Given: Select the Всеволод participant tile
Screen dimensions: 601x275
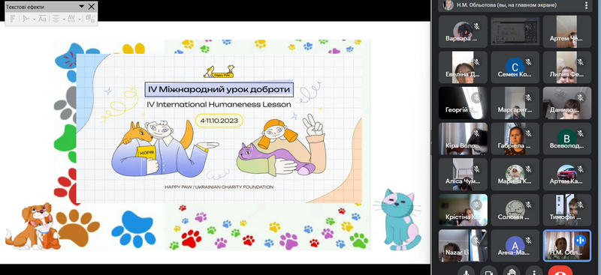Looking at the screenshot, I should (x=567, y=139).
